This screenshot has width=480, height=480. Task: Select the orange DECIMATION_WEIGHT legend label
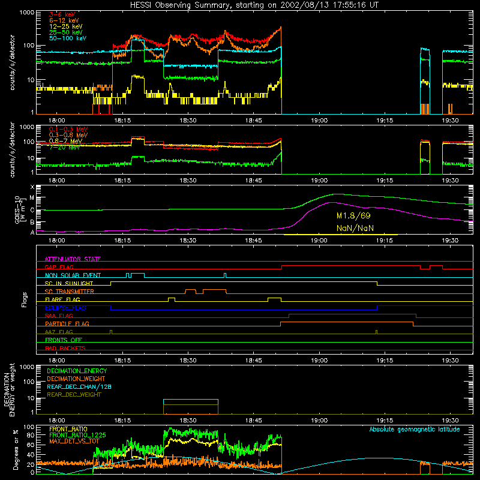point(76,379)
